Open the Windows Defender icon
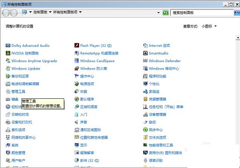The image size is (240, 168). [x=145, y=61]
